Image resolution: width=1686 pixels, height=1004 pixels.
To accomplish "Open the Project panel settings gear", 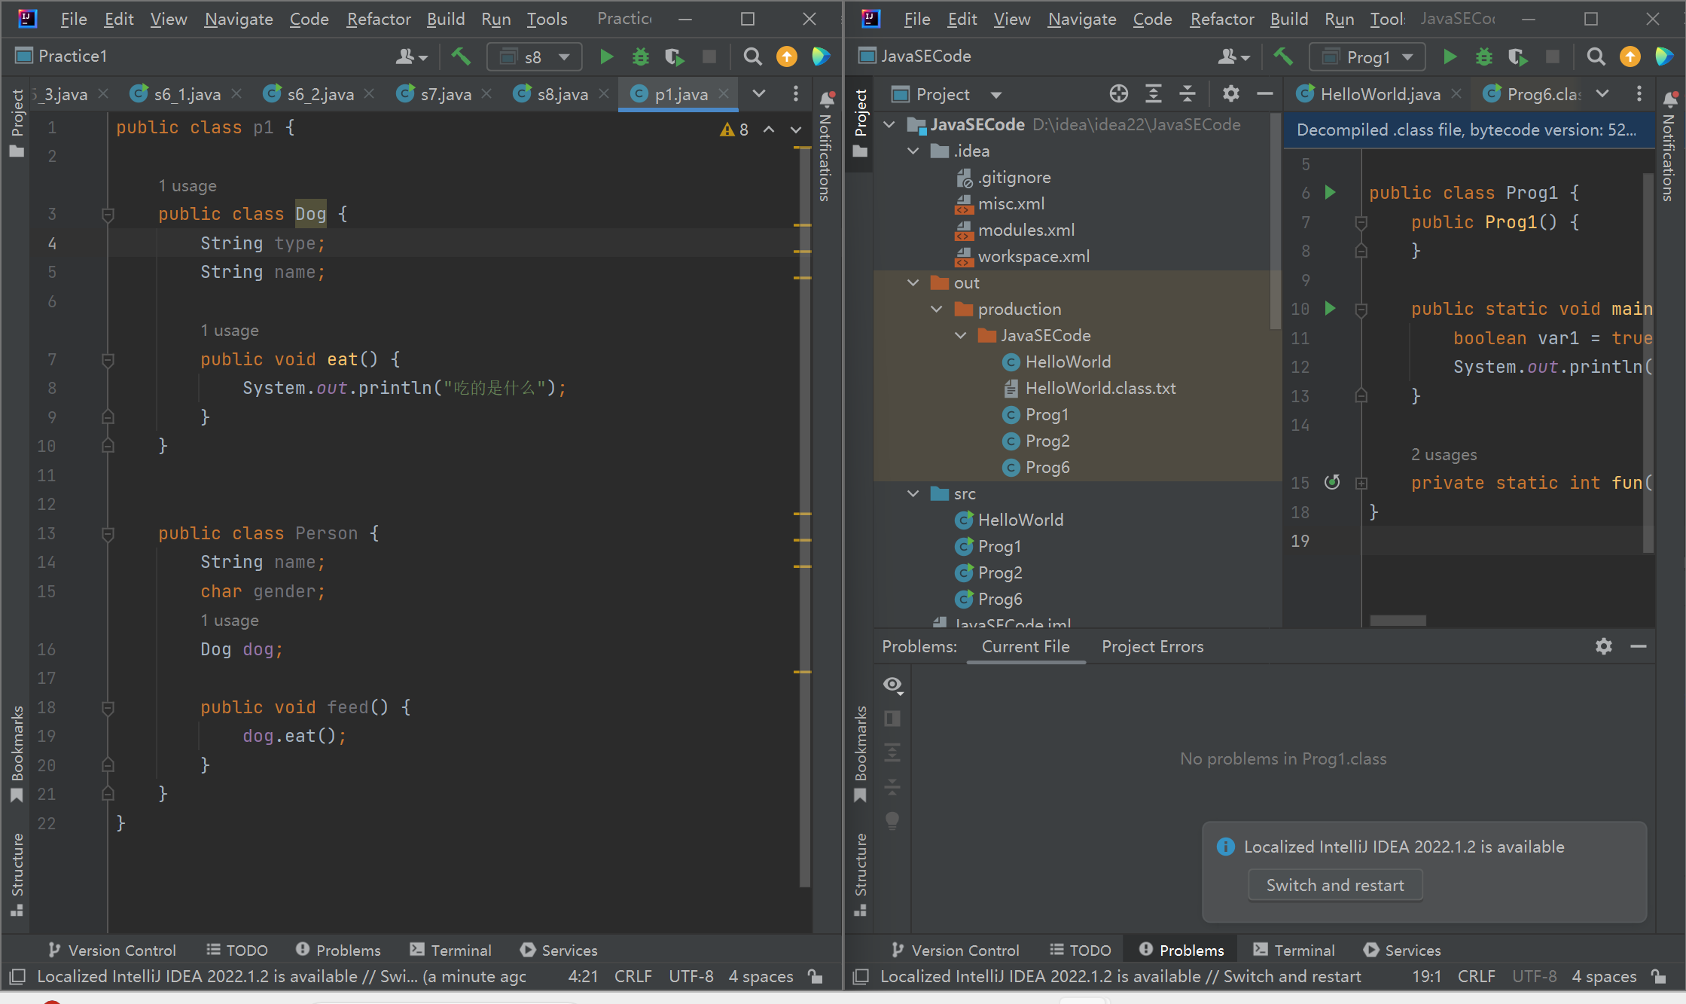I will [1230, 93].
